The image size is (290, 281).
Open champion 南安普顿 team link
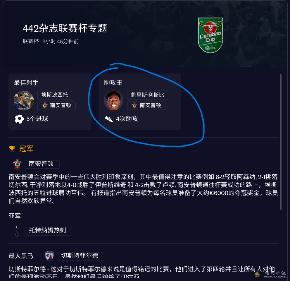pos(42,164)
